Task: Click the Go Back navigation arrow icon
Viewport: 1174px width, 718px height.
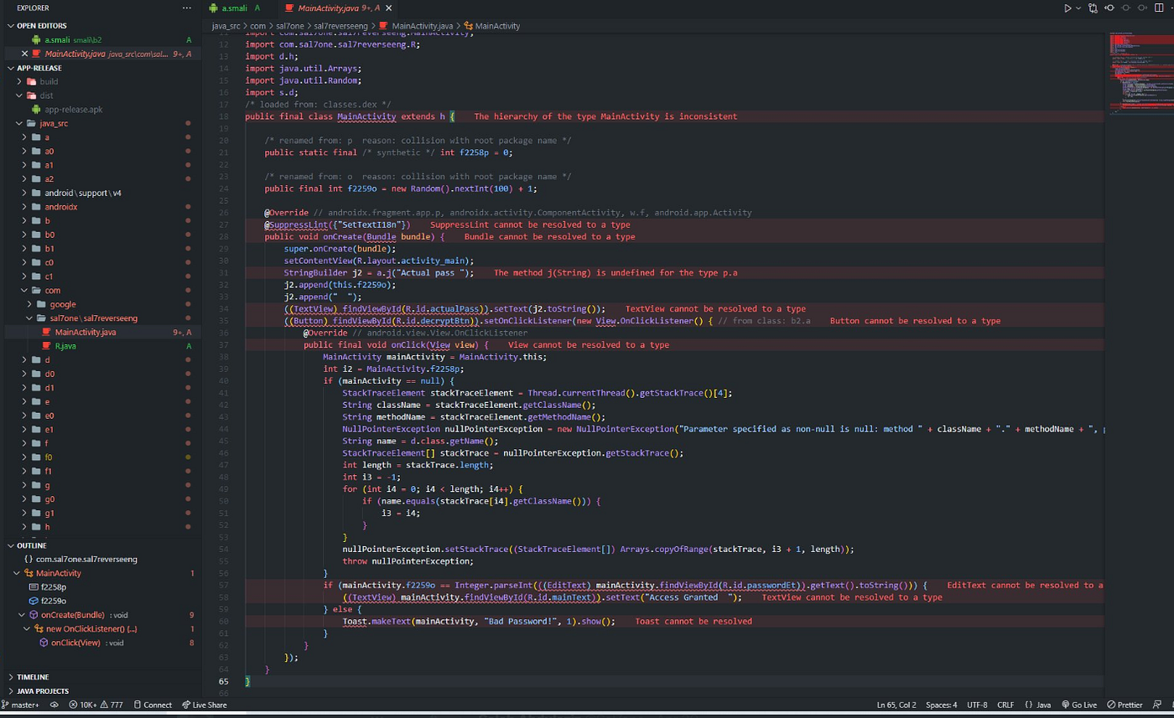Action: click(1109, 8)
